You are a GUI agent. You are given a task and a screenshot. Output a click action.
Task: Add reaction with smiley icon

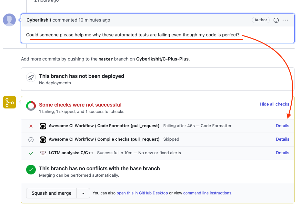click(276, 20)
